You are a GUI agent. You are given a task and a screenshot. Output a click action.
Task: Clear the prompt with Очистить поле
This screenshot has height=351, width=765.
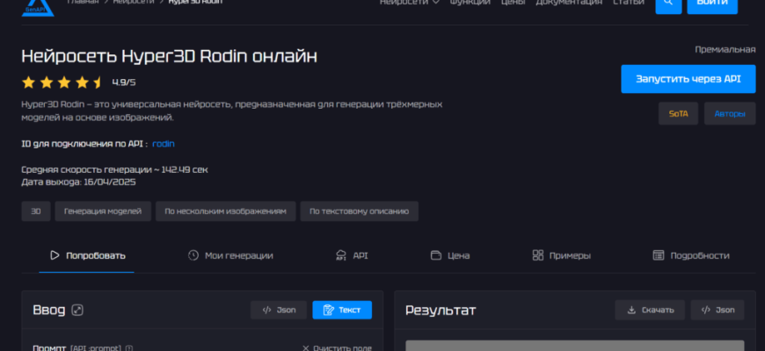coord(337,347)
